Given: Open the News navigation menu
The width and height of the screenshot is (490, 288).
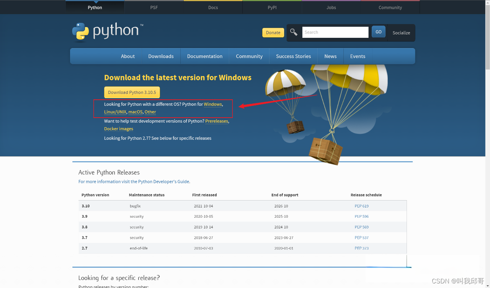Looking at the screenshot, I should [330, 56].
